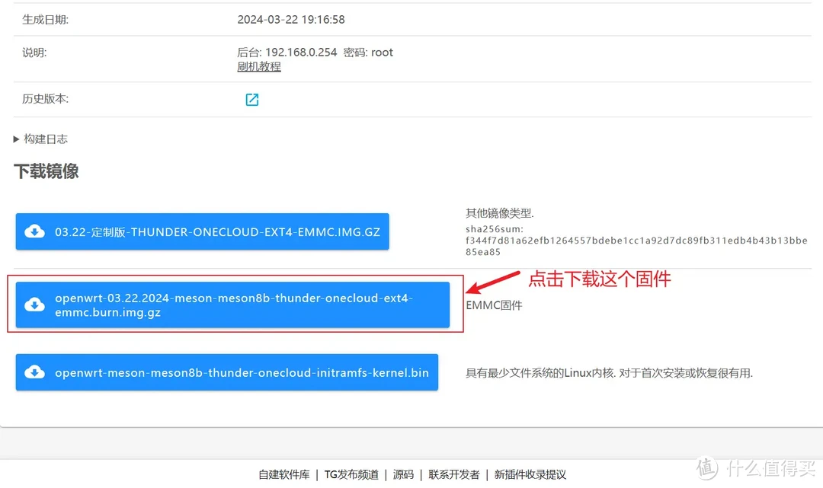Open 自建软件库 footer link
Screen dimensions: 823x488
coord(284,474)
